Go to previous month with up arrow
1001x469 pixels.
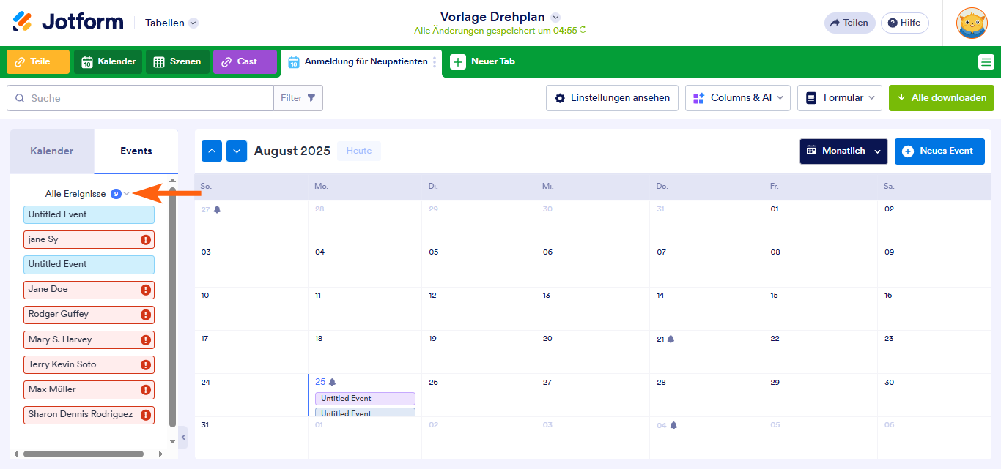[212, 151]
